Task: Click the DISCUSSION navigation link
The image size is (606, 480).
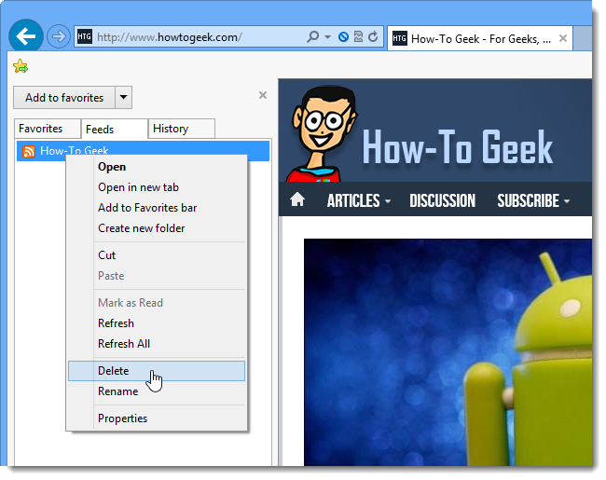Action: click(442, 200)
